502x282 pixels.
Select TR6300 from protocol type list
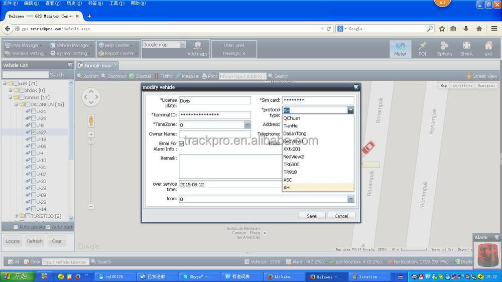point(291,165)
